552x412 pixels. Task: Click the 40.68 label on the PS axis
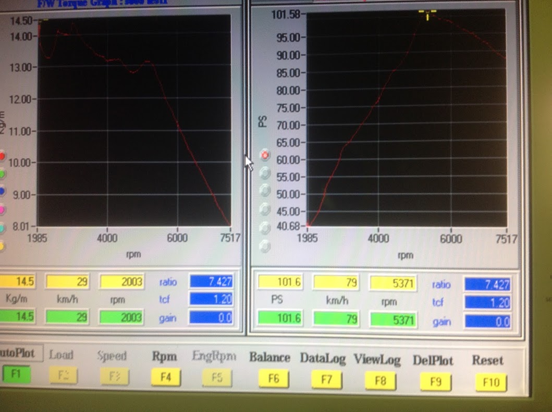pyautogui.click(x=289, y=226)
